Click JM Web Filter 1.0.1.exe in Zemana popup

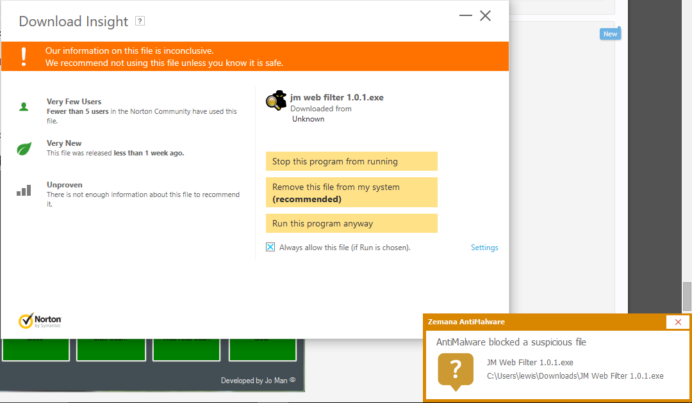tap(530, 363)
